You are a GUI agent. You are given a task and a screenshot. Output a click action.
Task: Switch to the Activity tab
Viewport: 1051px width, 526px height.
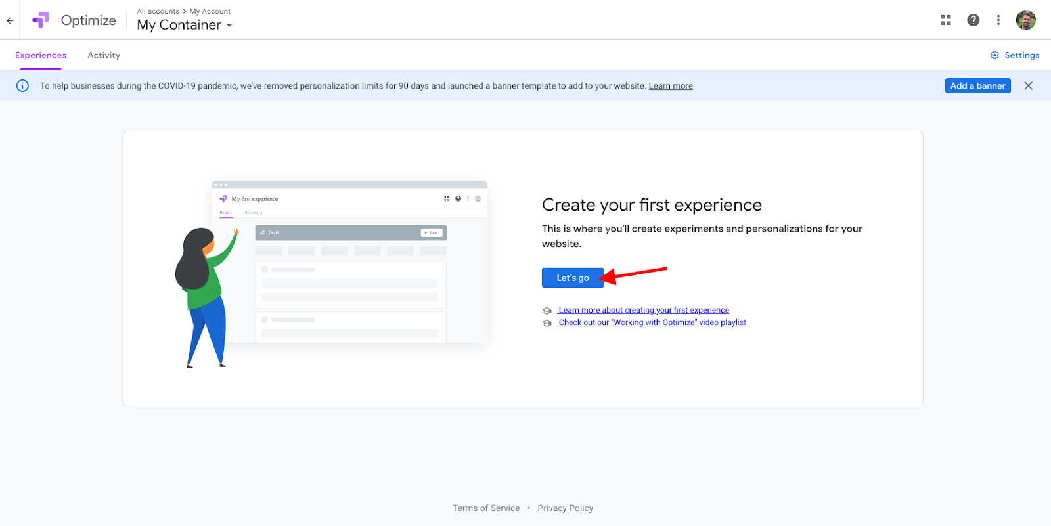coord(104,55)
